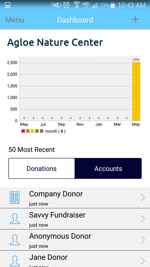Expand Savvy Fundraiser with its chevron

pyautogui.click(x=143, y=219)
